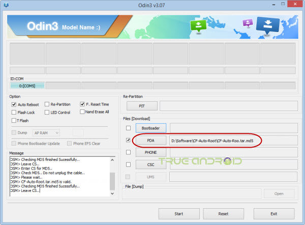Image resolution: width=305 pixels, height=225 pixels.
Task: Click the message log scrollbar thumb
Action: pos(112,181)
